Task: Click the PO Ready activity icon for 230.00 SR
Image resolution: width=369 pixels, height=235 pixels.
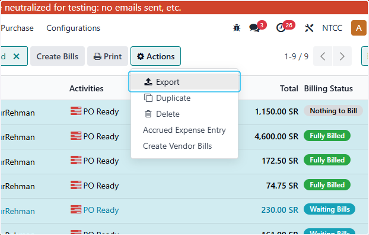Action: pyautogui.click(x=76, y=210)
